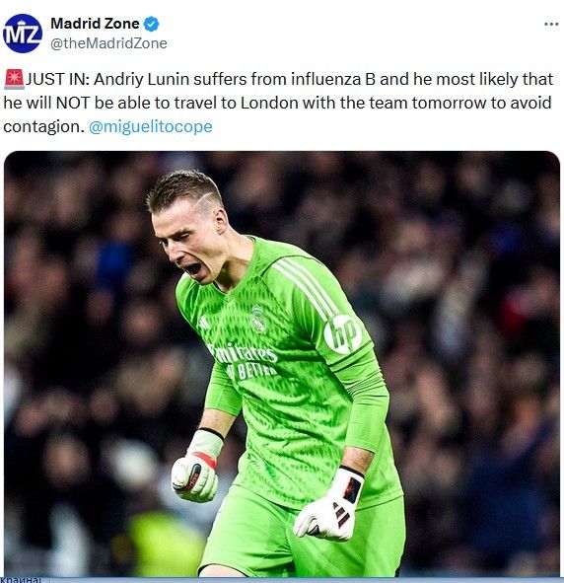
Task: Visit the @theMadridZone handle link
Action: click(108, 43)
